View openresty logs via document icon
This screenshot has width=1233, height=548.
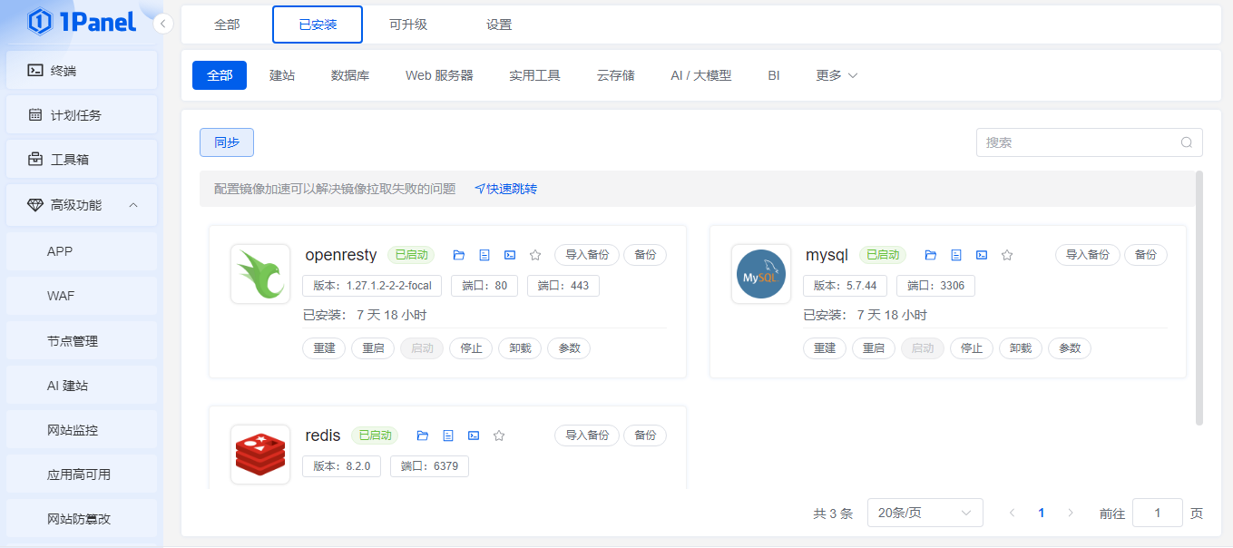click(484, 255)
